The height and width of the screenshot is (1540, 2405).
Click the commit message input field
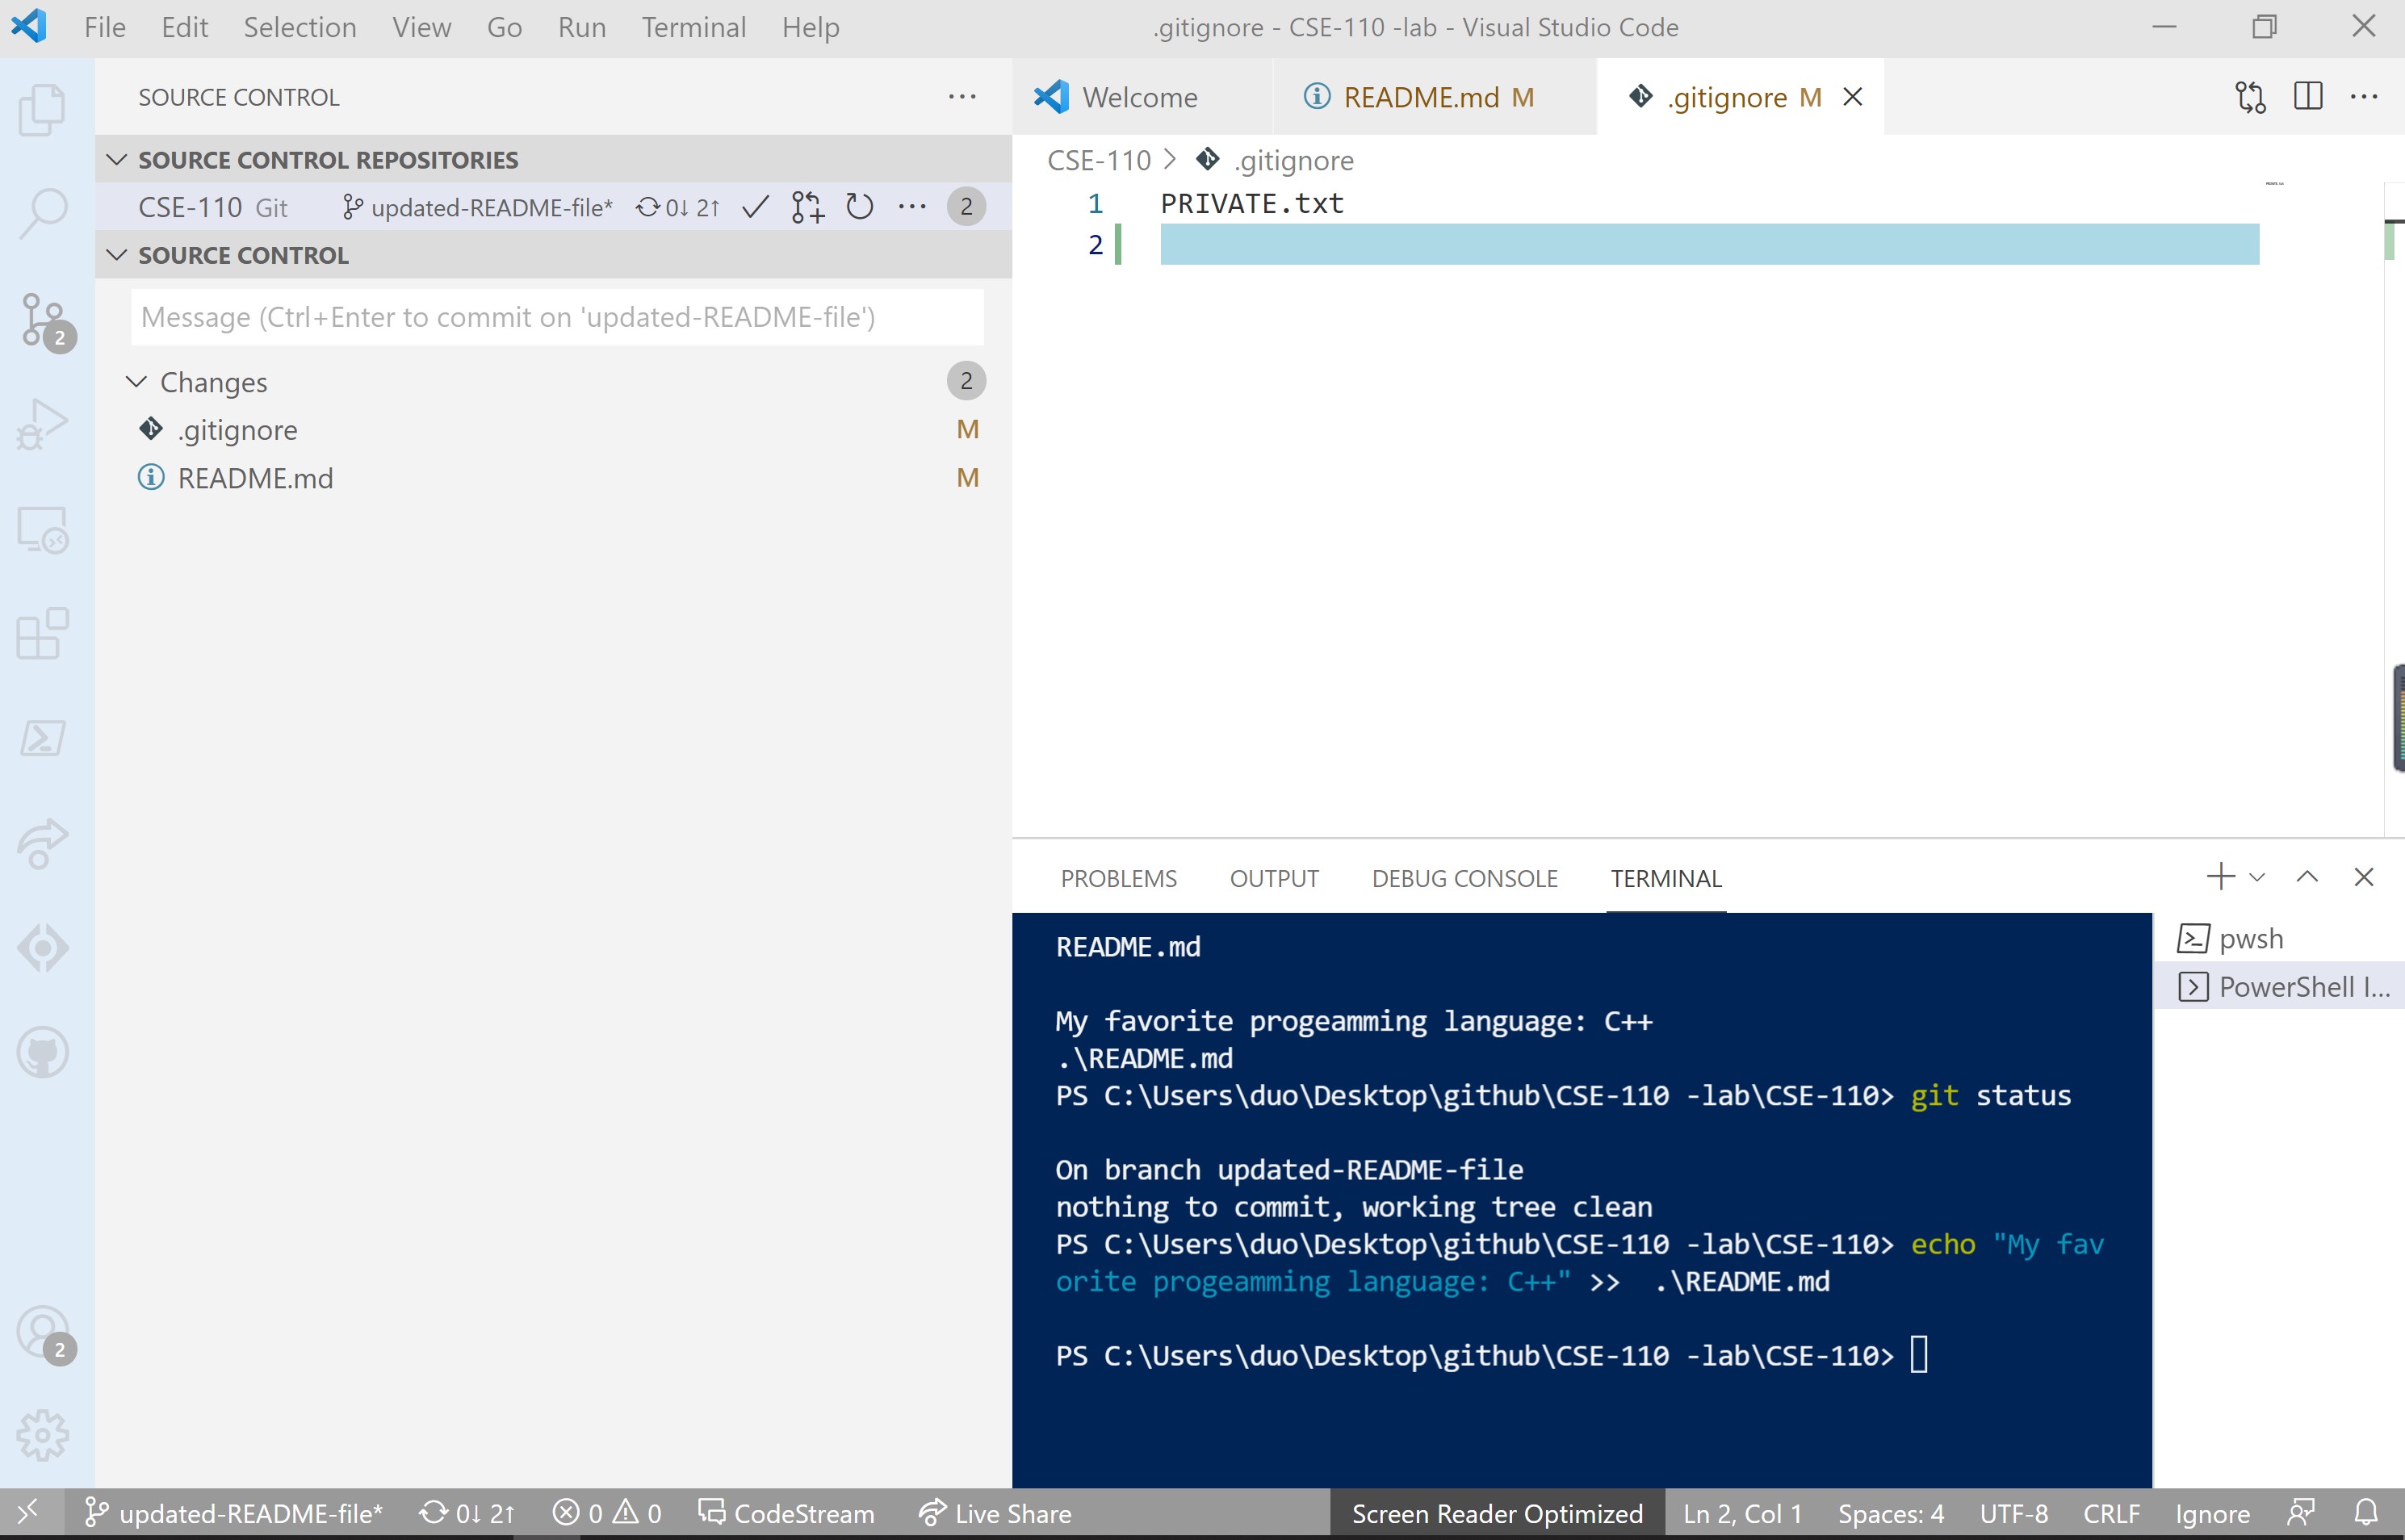click(557, 317)
